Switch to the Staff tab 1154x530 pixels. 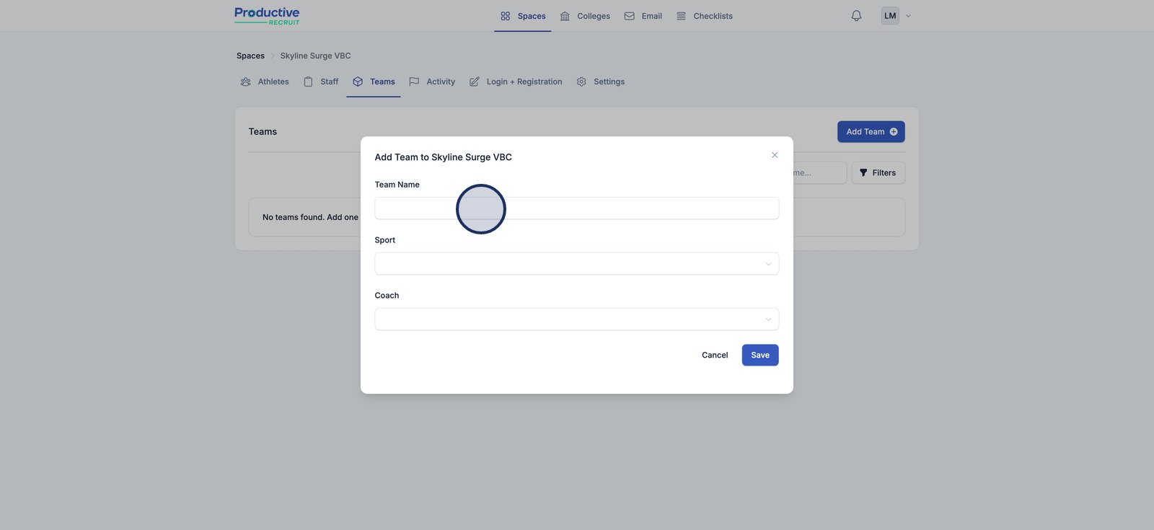click(321, 82)
